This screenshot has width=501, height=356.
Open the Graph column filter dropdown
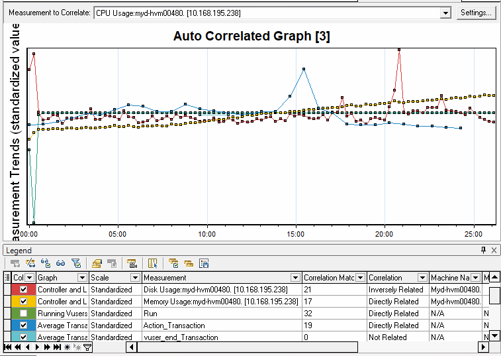(82, 278)
